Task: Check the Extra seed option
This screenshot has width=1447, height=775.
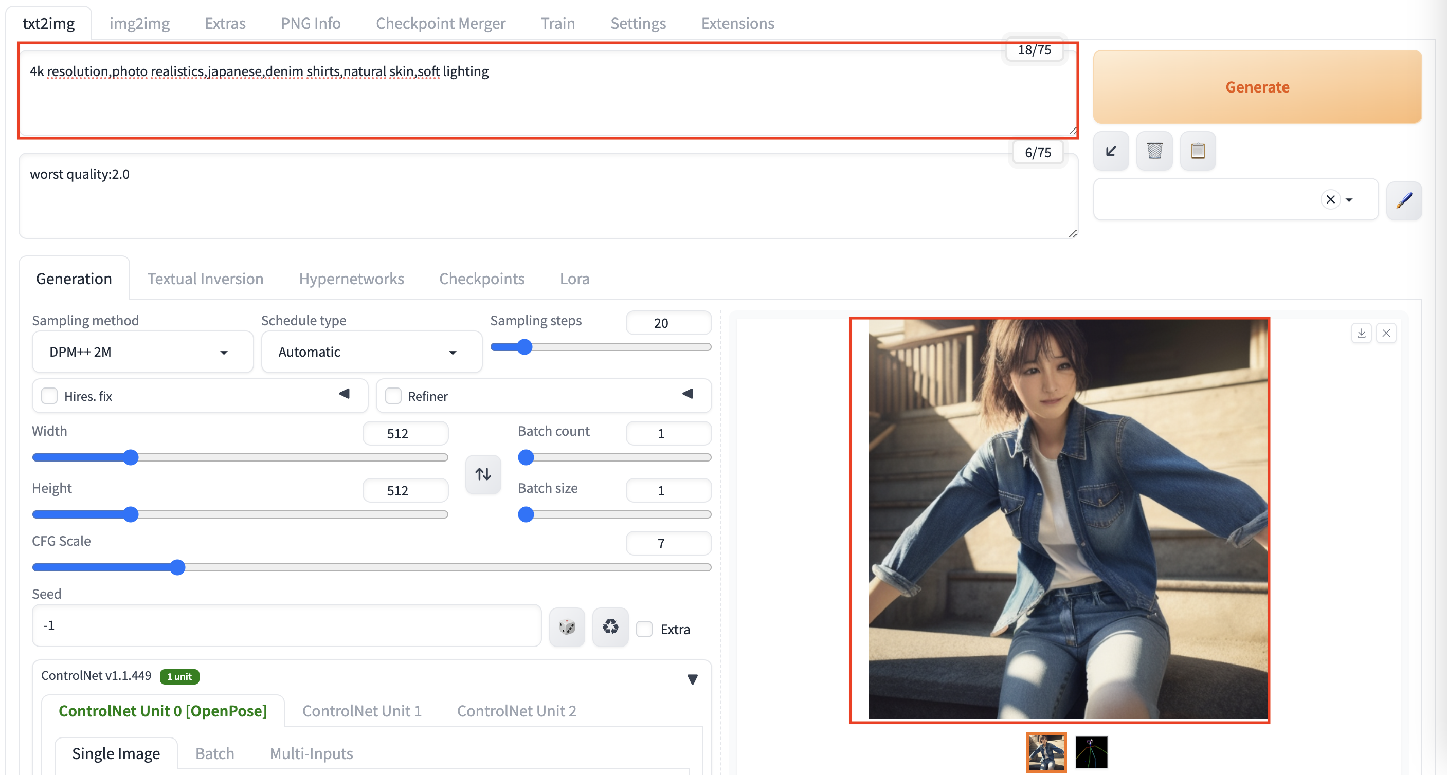Action: (x=644, y=629)
